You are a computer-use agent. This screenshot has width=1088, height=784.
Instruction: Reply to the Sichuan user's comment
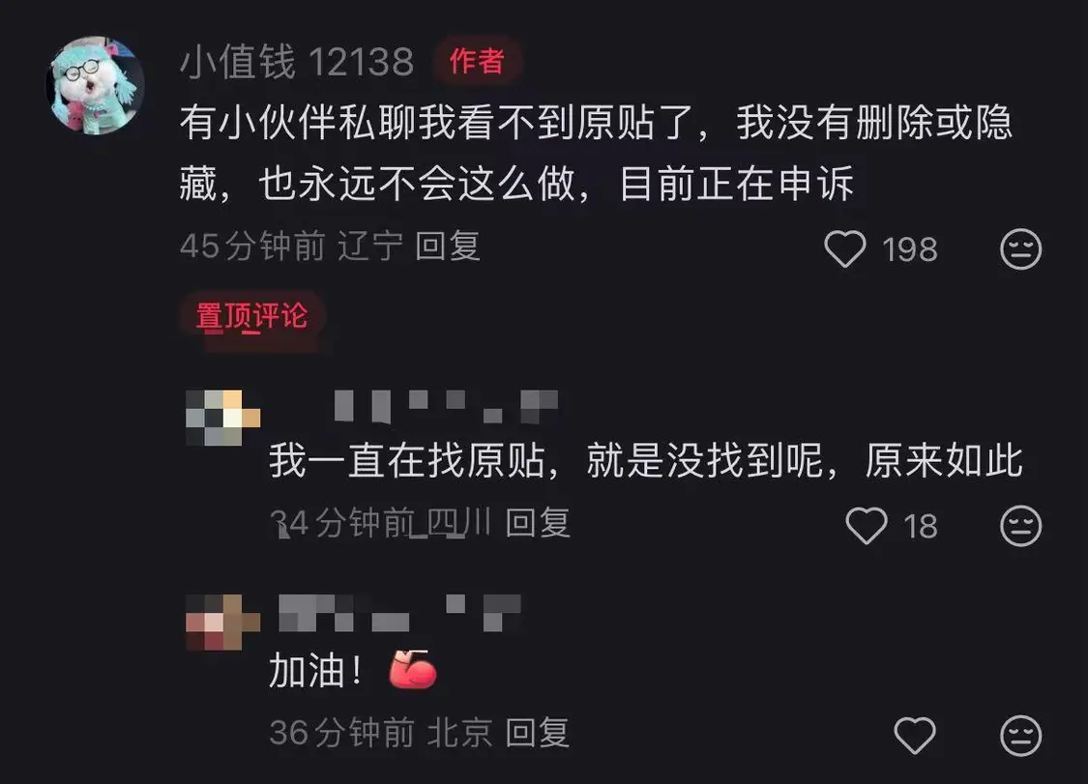point(538,522)
